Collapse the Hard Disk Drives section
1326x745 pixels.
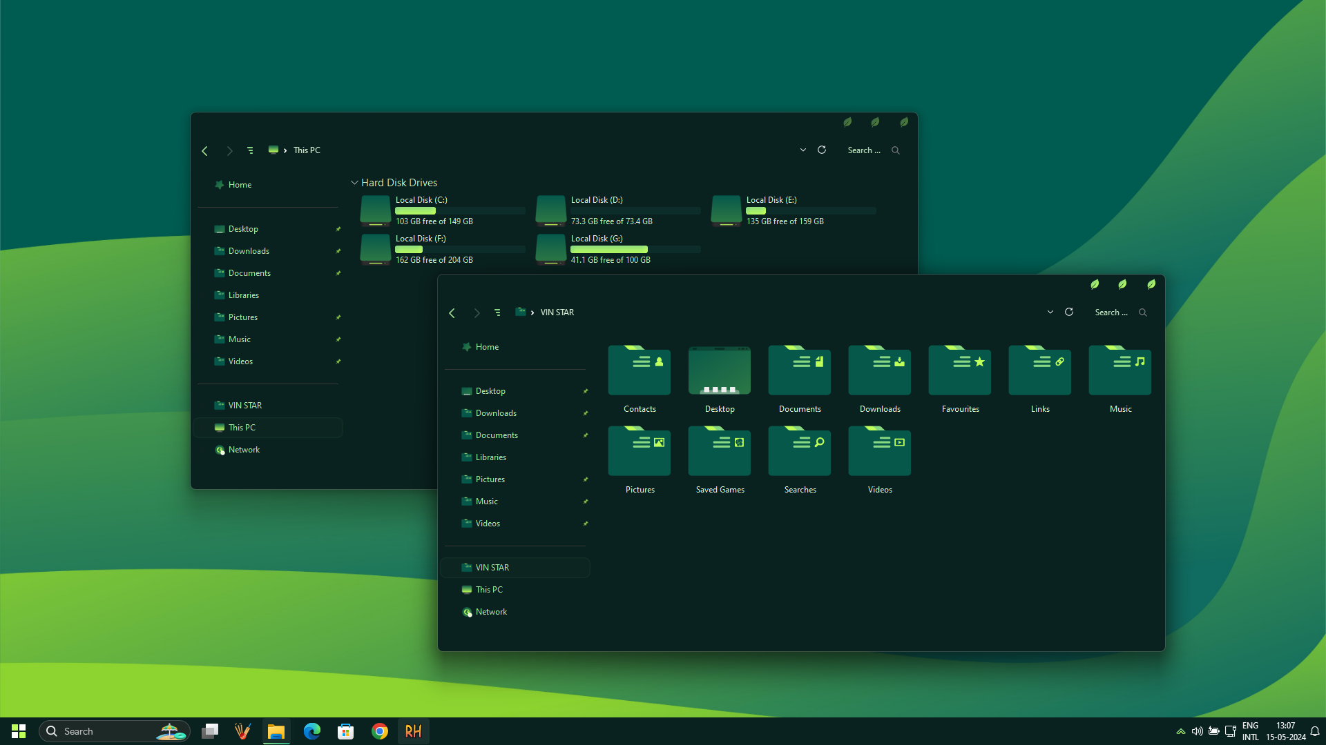pyautogui.click(x=354, y=182)
